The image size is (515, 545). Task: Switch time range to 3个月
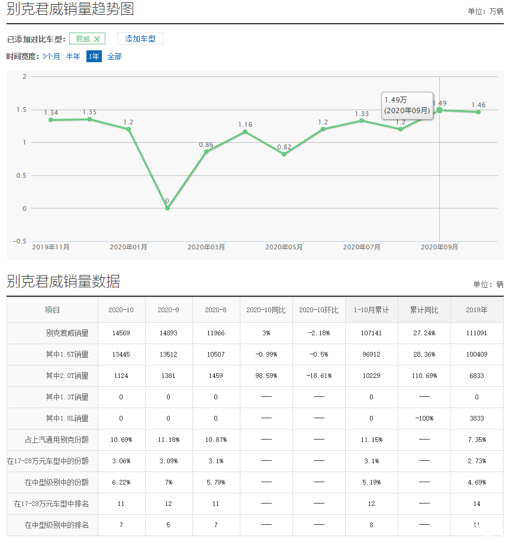[51, 57]
